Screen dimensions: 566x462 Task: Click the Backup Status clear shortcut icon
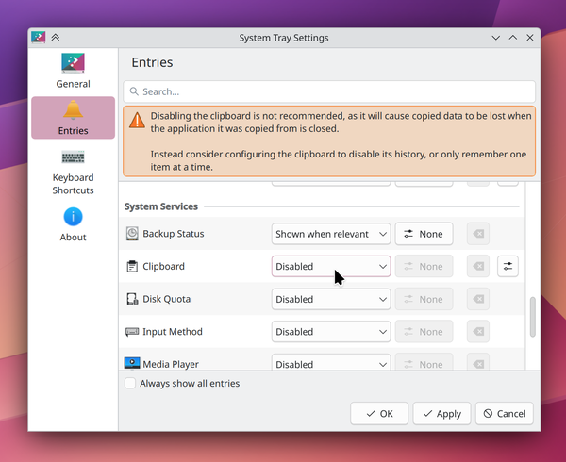(477, 234)
